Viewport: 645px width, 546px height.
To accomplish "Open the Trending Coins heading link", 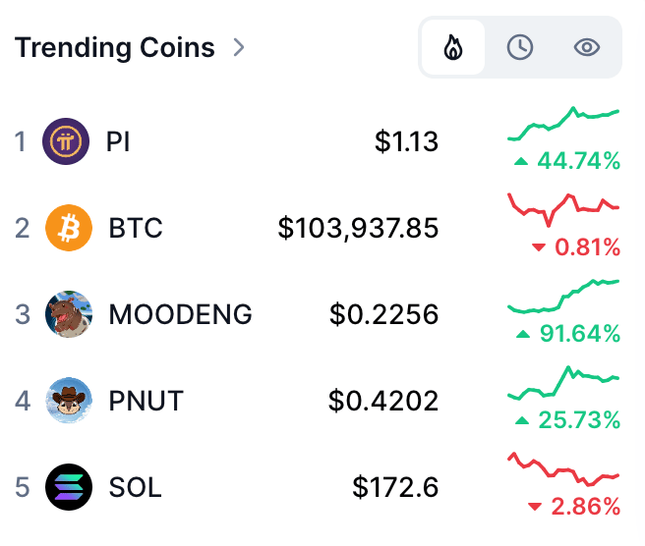I will [x=115, y=47].
